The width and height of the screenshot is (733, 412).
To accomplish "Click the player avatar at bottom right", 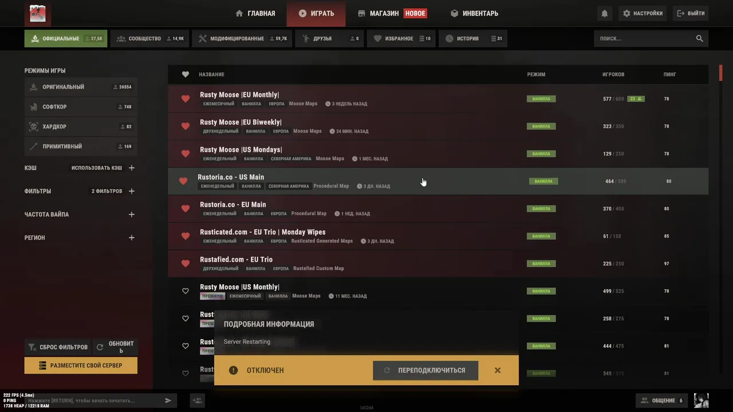I will click(x=701, y=401).
